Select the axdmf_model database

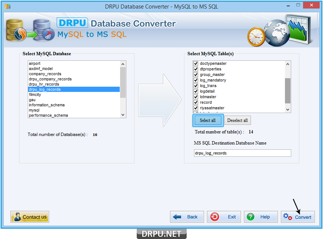coord(74,69)
